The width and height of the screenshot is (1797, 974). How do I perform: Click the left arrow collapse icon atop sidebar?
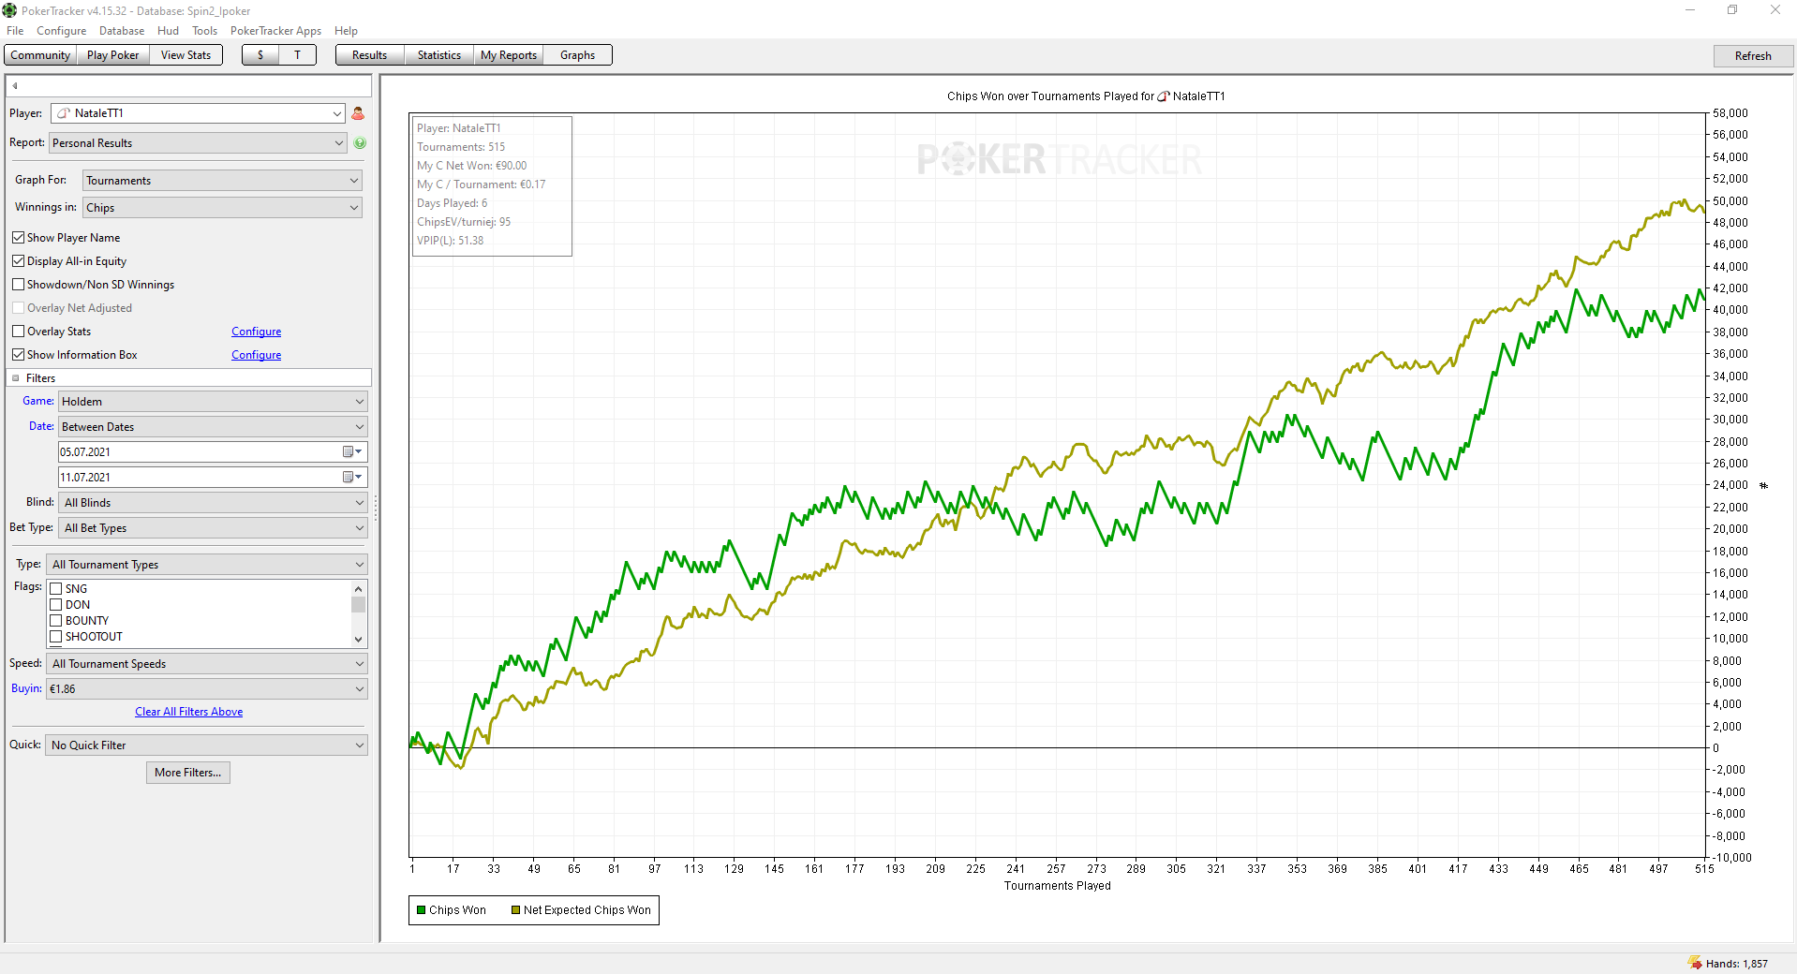pos(15,86)
